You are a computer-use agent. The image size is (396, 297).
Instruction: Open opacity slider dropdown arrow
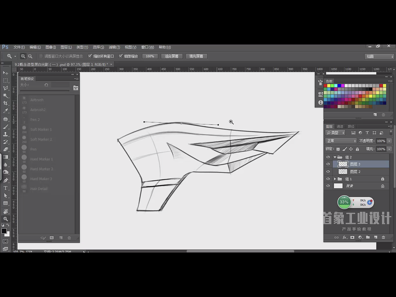pos(389,141)
